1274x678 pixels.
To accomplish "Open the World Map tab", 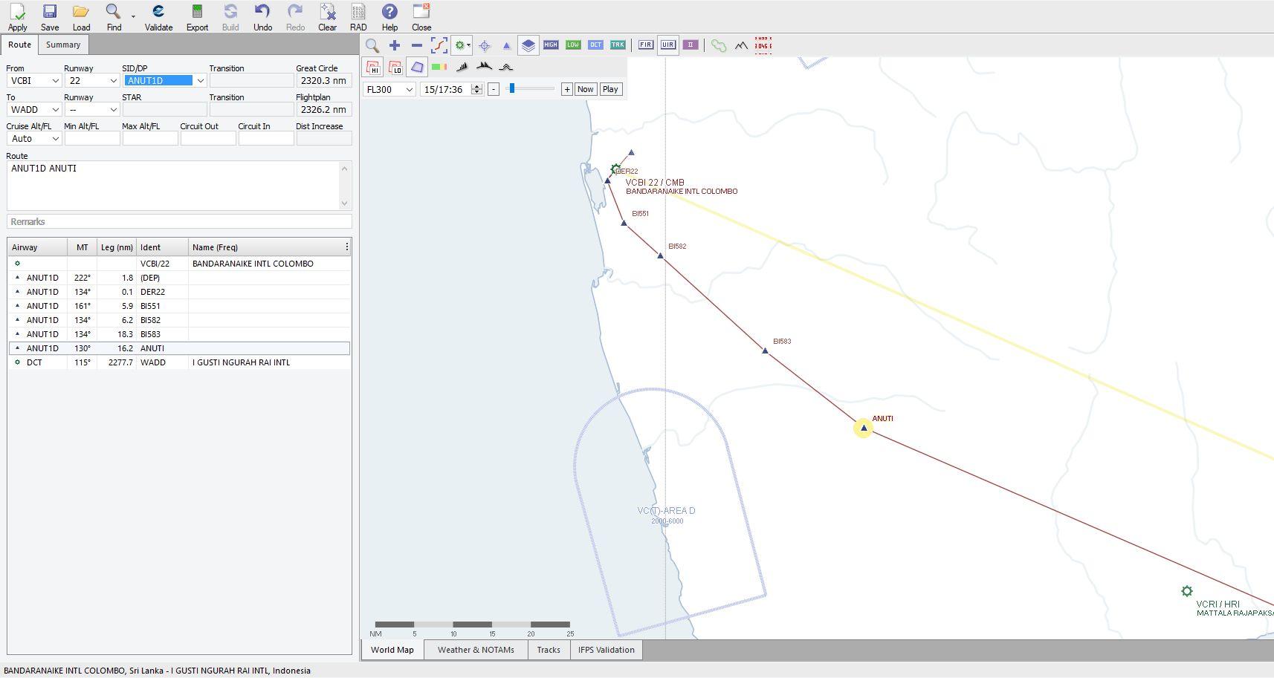I will tap(392, 650).
